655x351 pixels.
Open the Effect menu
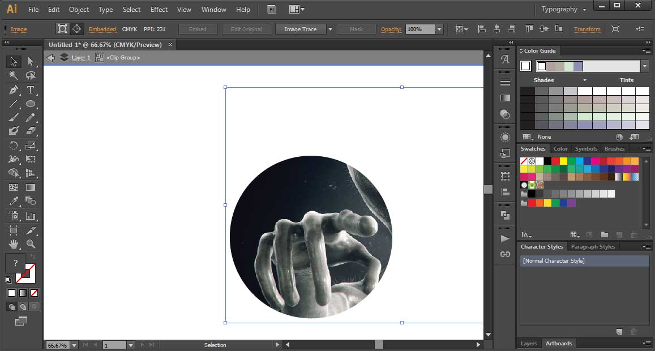[159, 9]
